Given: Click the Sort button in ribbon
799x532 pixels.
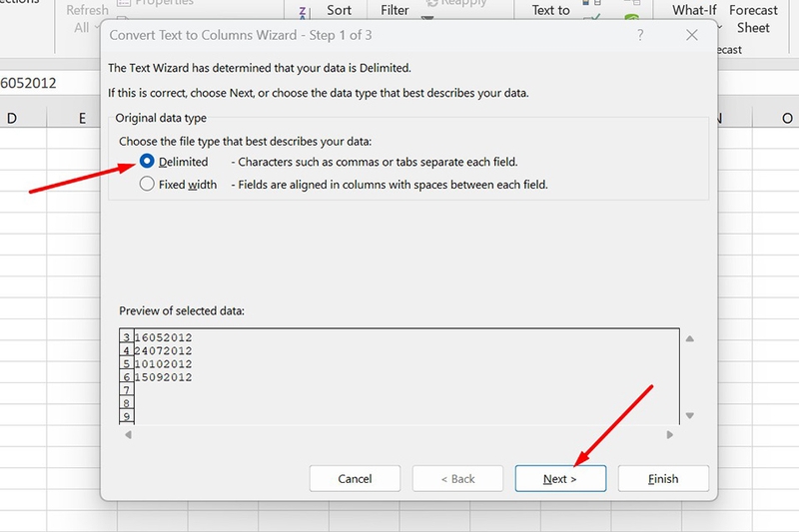Looking at the screenshot, I should (339, 10).
